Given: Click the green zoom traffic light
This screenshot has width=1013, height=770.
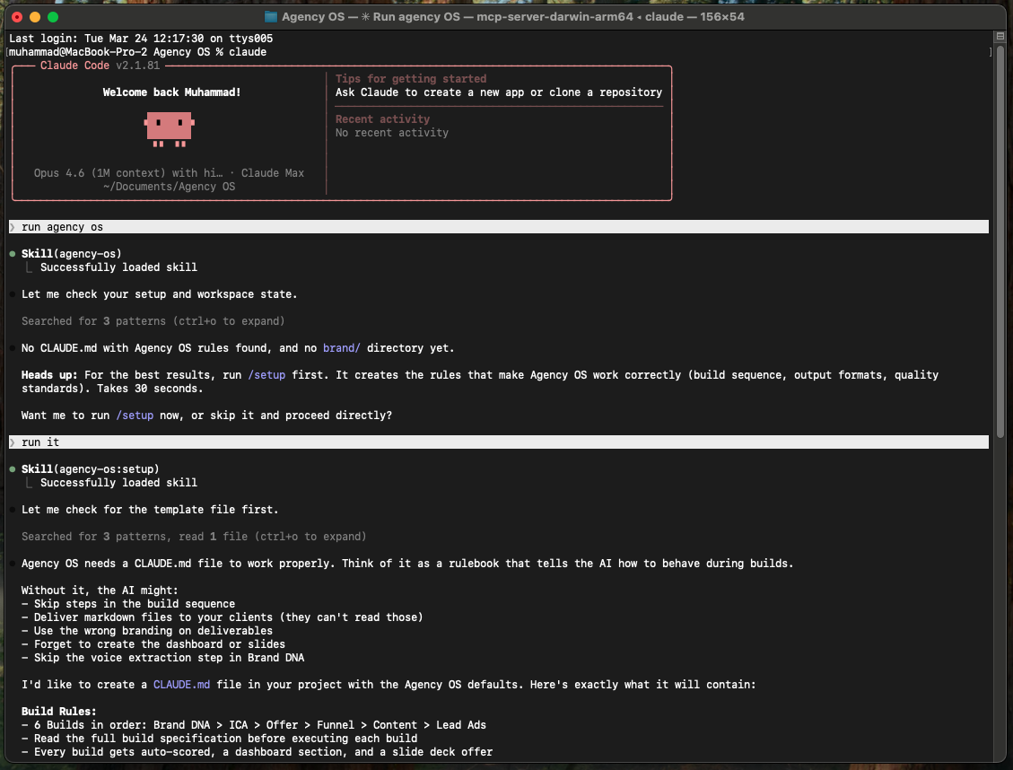Looking at the screenshot, I should (55, 15).
